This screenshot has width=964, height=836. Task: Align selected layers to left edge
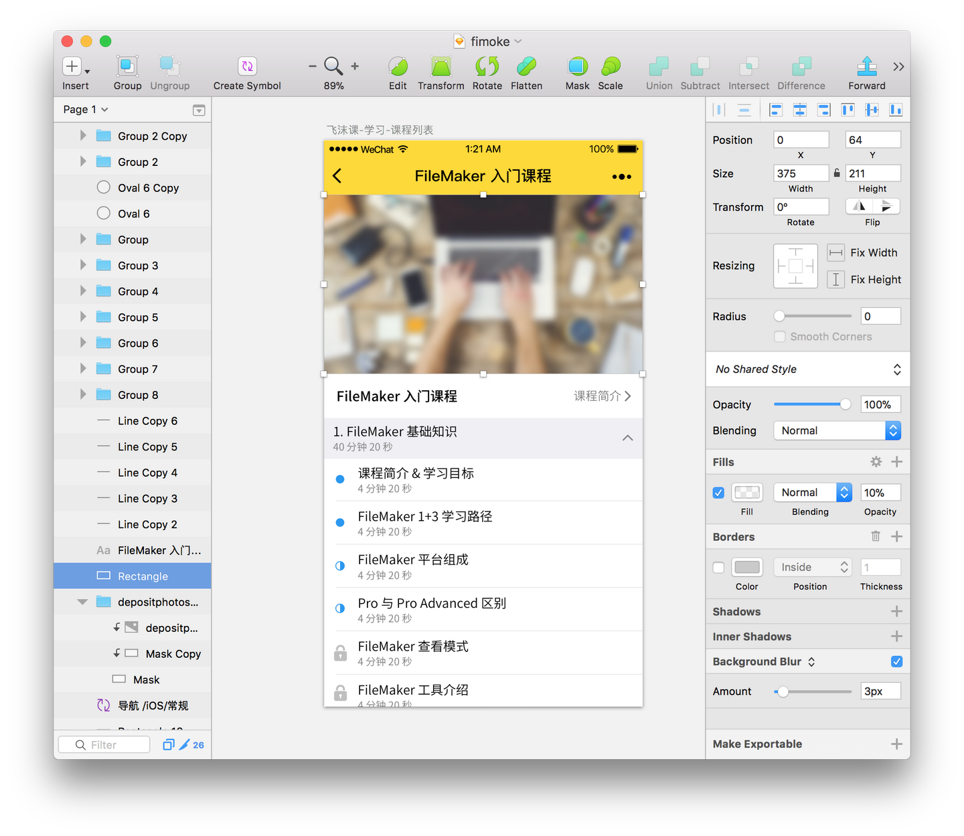point(776,110)
